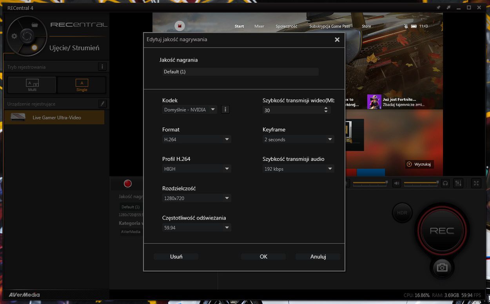This screenshot has width=490, height=304.
Task: Select Live Gamer Ultra-Video device
Action: click(54, 117)
